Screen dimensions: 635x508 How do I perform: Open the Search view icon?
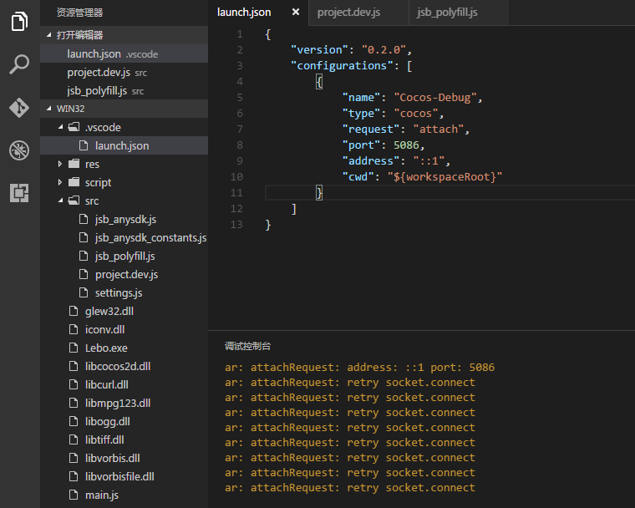pos(19,64)
